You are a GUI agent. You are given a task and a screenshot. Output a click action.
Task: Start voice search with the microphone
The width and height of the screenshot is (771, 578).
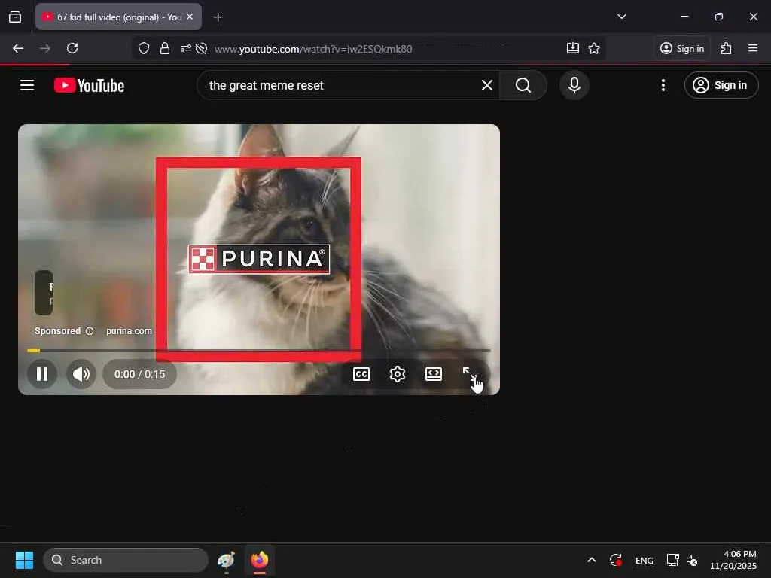[x=574, y=85]
